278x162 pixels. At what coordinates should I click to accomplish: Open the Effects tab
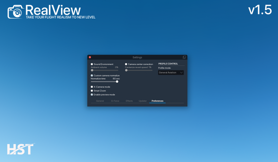pos(129,101)
